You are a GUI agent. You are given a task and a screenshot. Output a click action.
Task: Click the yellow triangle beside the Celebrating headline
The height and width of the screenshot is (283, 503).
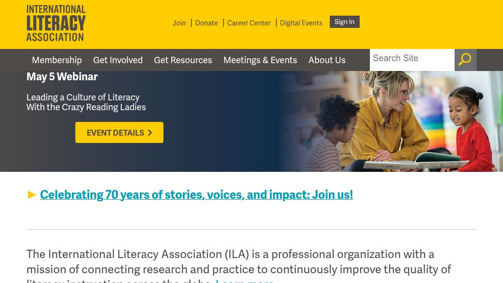[x=32, y=195]
